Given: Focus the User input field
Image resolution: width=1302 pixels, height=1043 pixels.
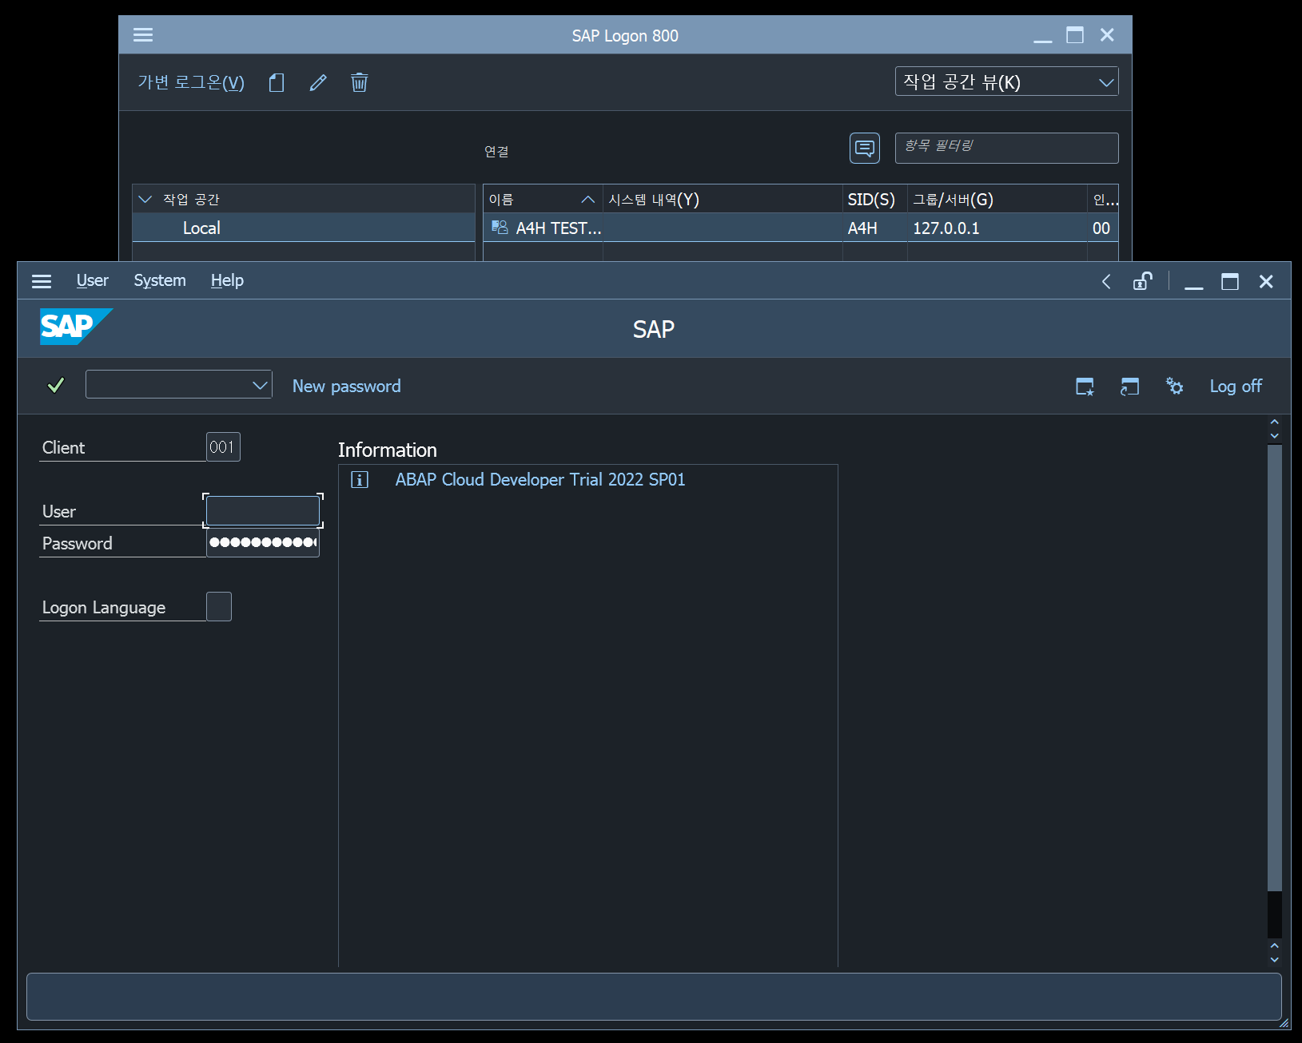Looking at the screenshot, I should (263, 511).
